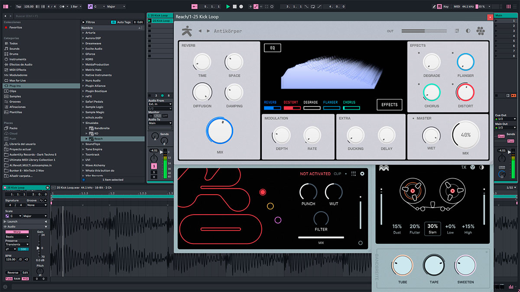Expand the Launch section in clip view

coord(26,221)
